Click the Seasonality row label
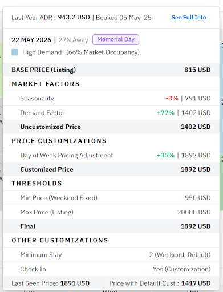This screenshot has width=223, height=292. pyautogui.click(x=37, y=98)
